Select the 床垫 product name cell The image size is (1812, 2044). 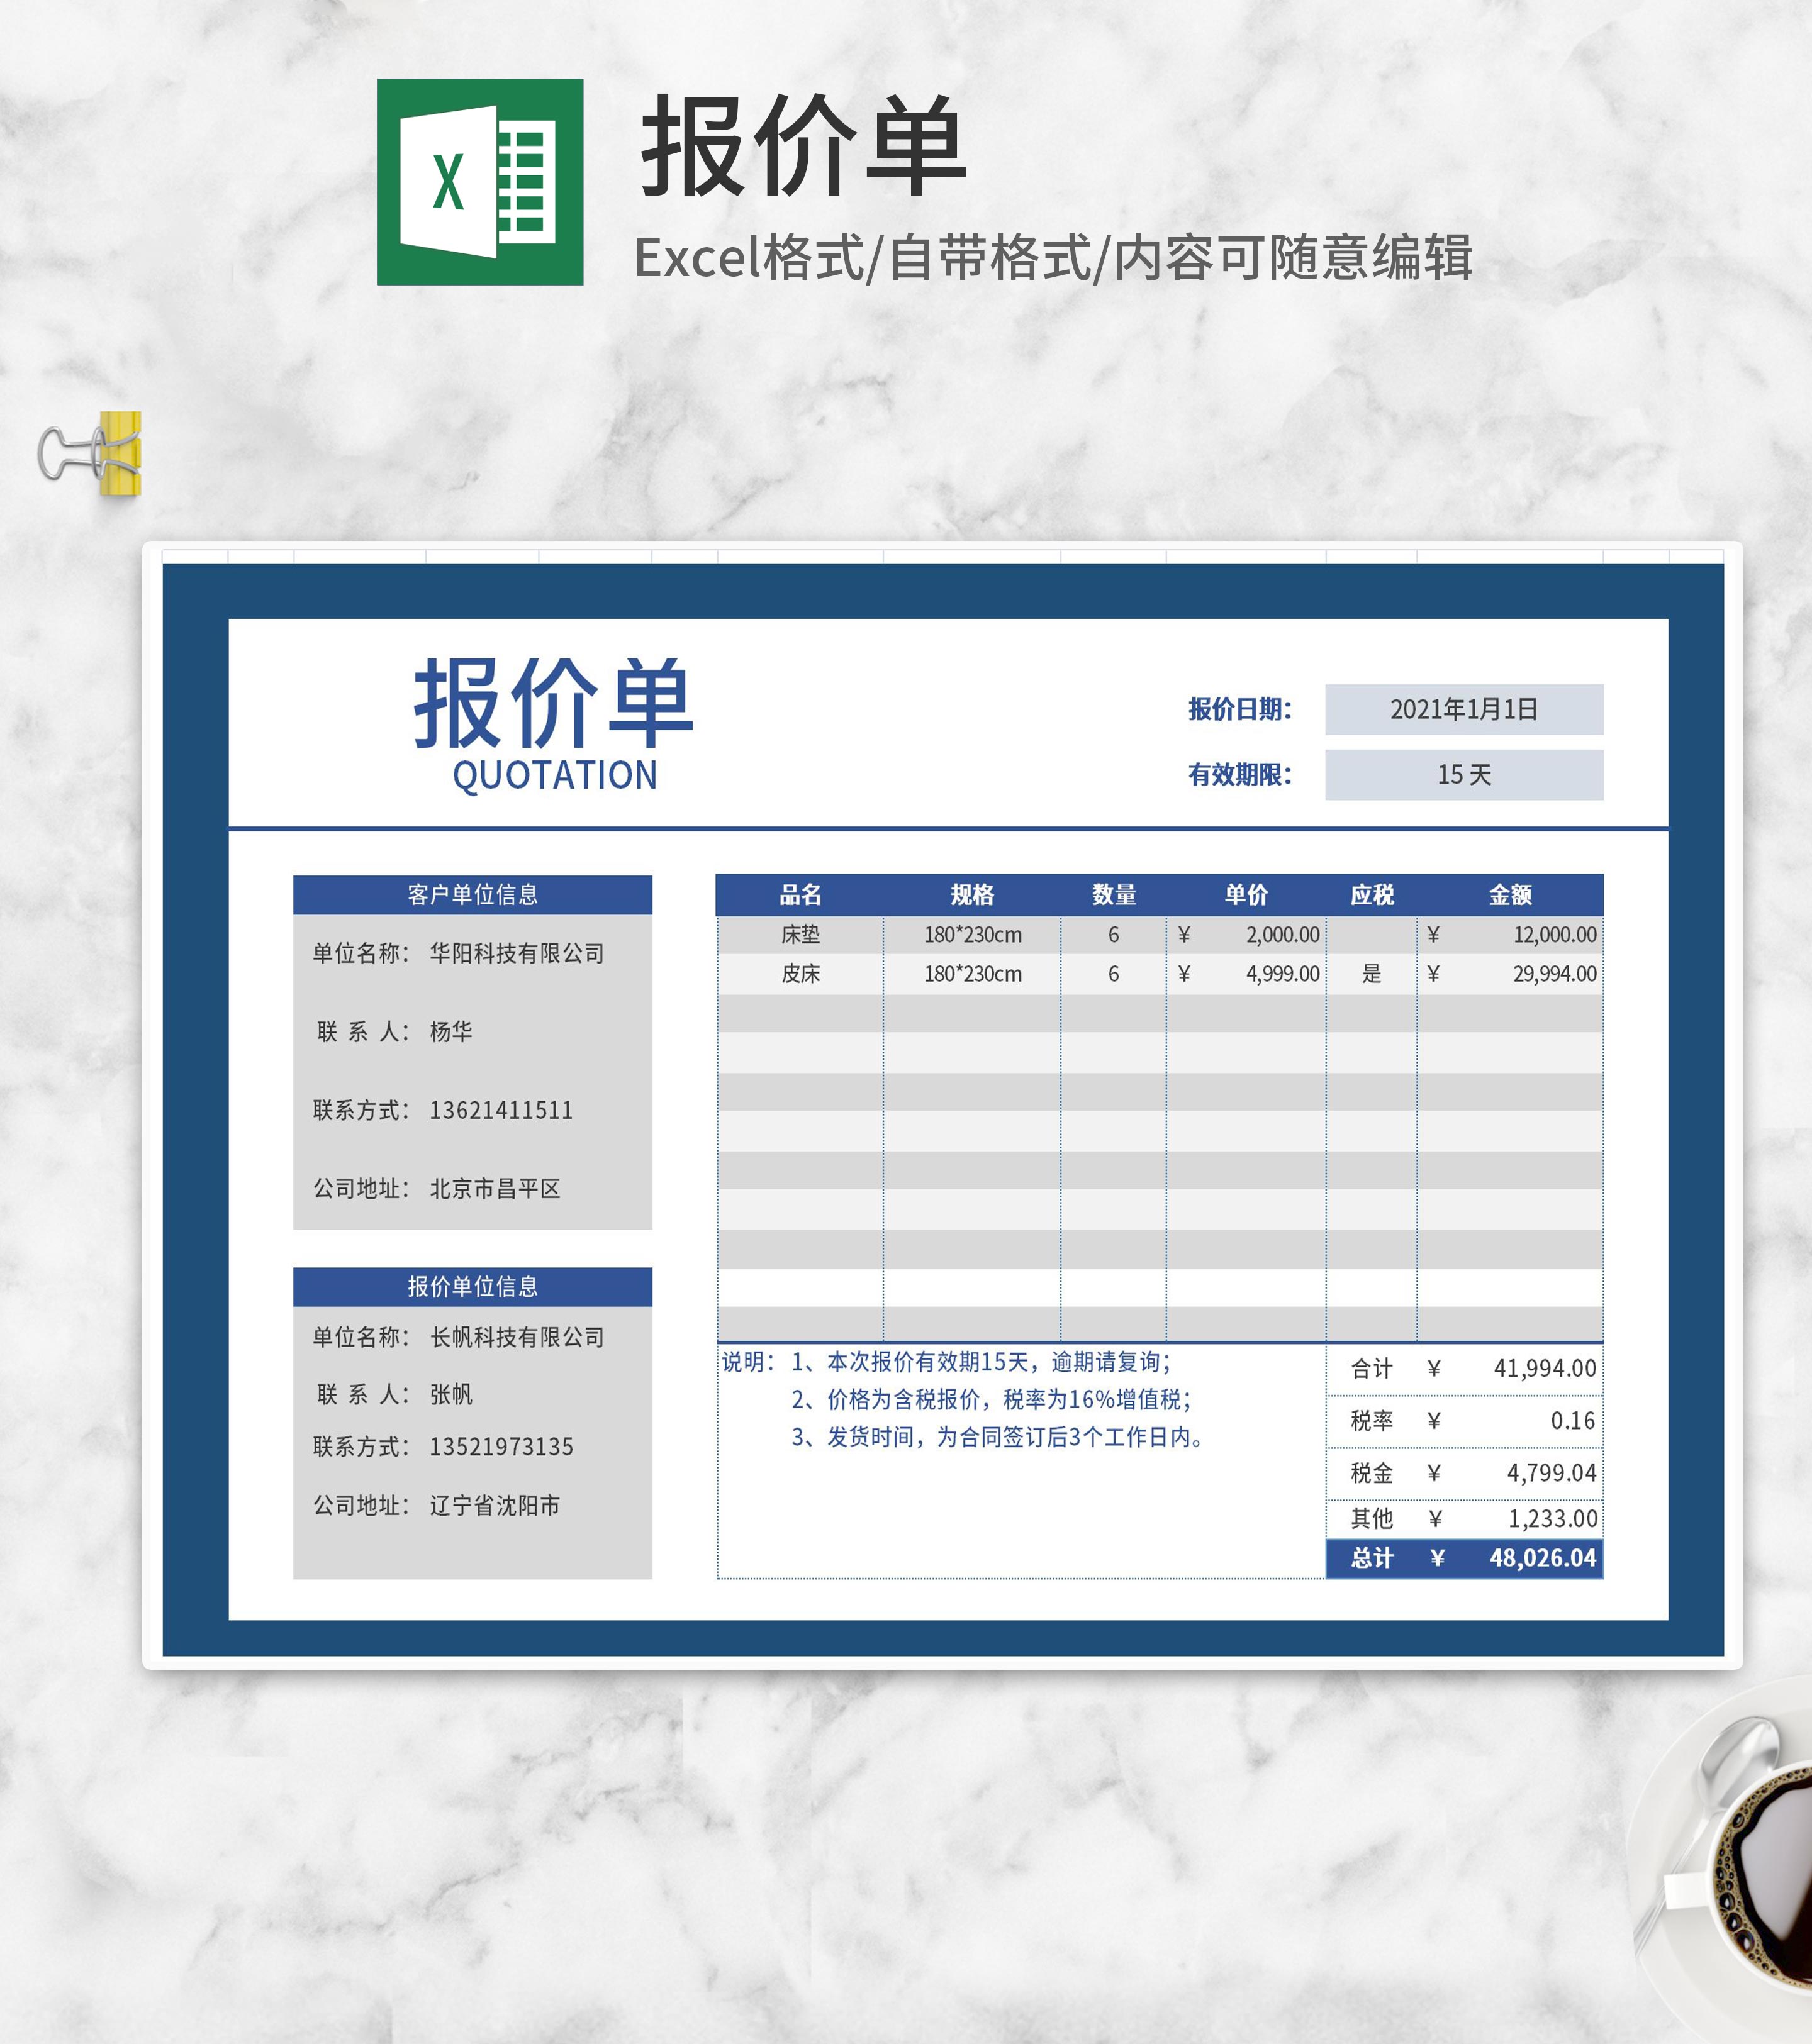point(800,935)
